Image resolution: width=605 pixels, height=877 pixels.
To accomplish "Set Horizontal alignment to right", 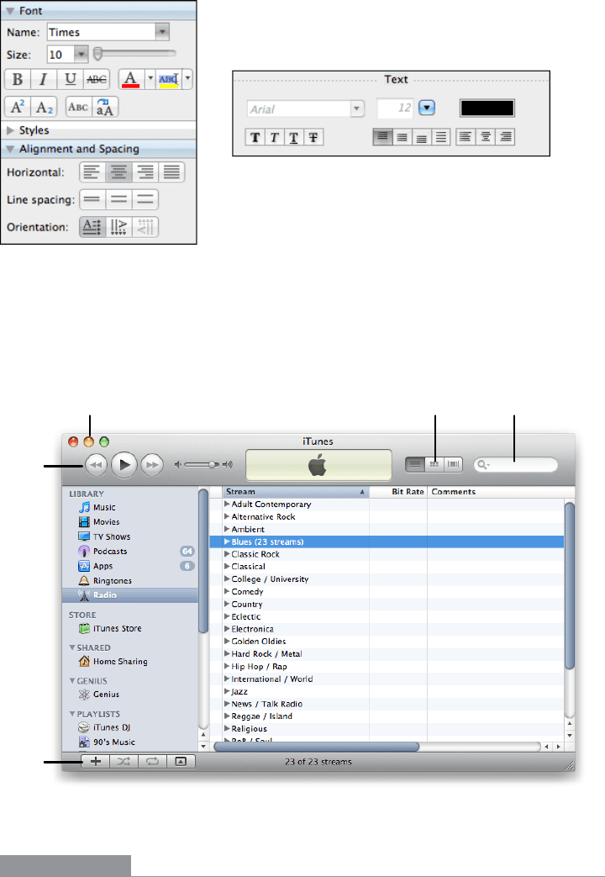I will point(145,172).
